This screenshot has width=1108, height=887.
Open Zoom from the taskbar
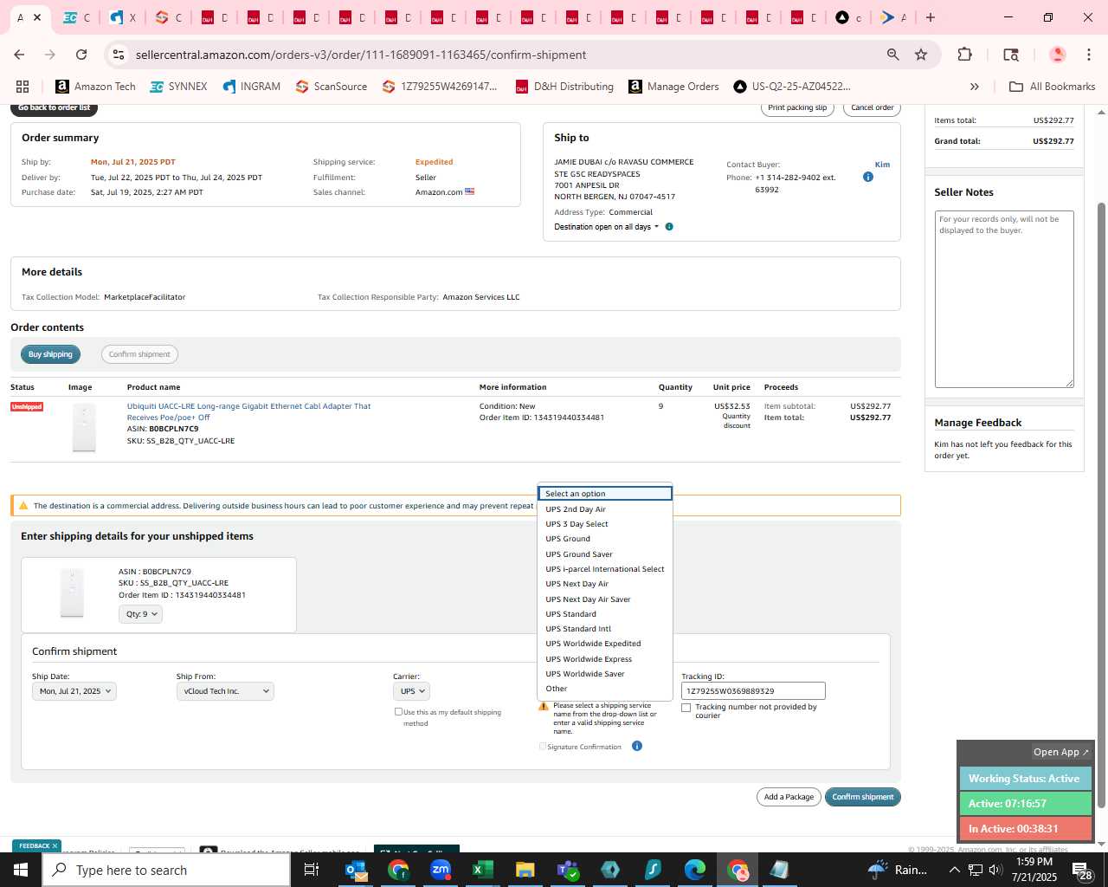(x=441, y=870)
